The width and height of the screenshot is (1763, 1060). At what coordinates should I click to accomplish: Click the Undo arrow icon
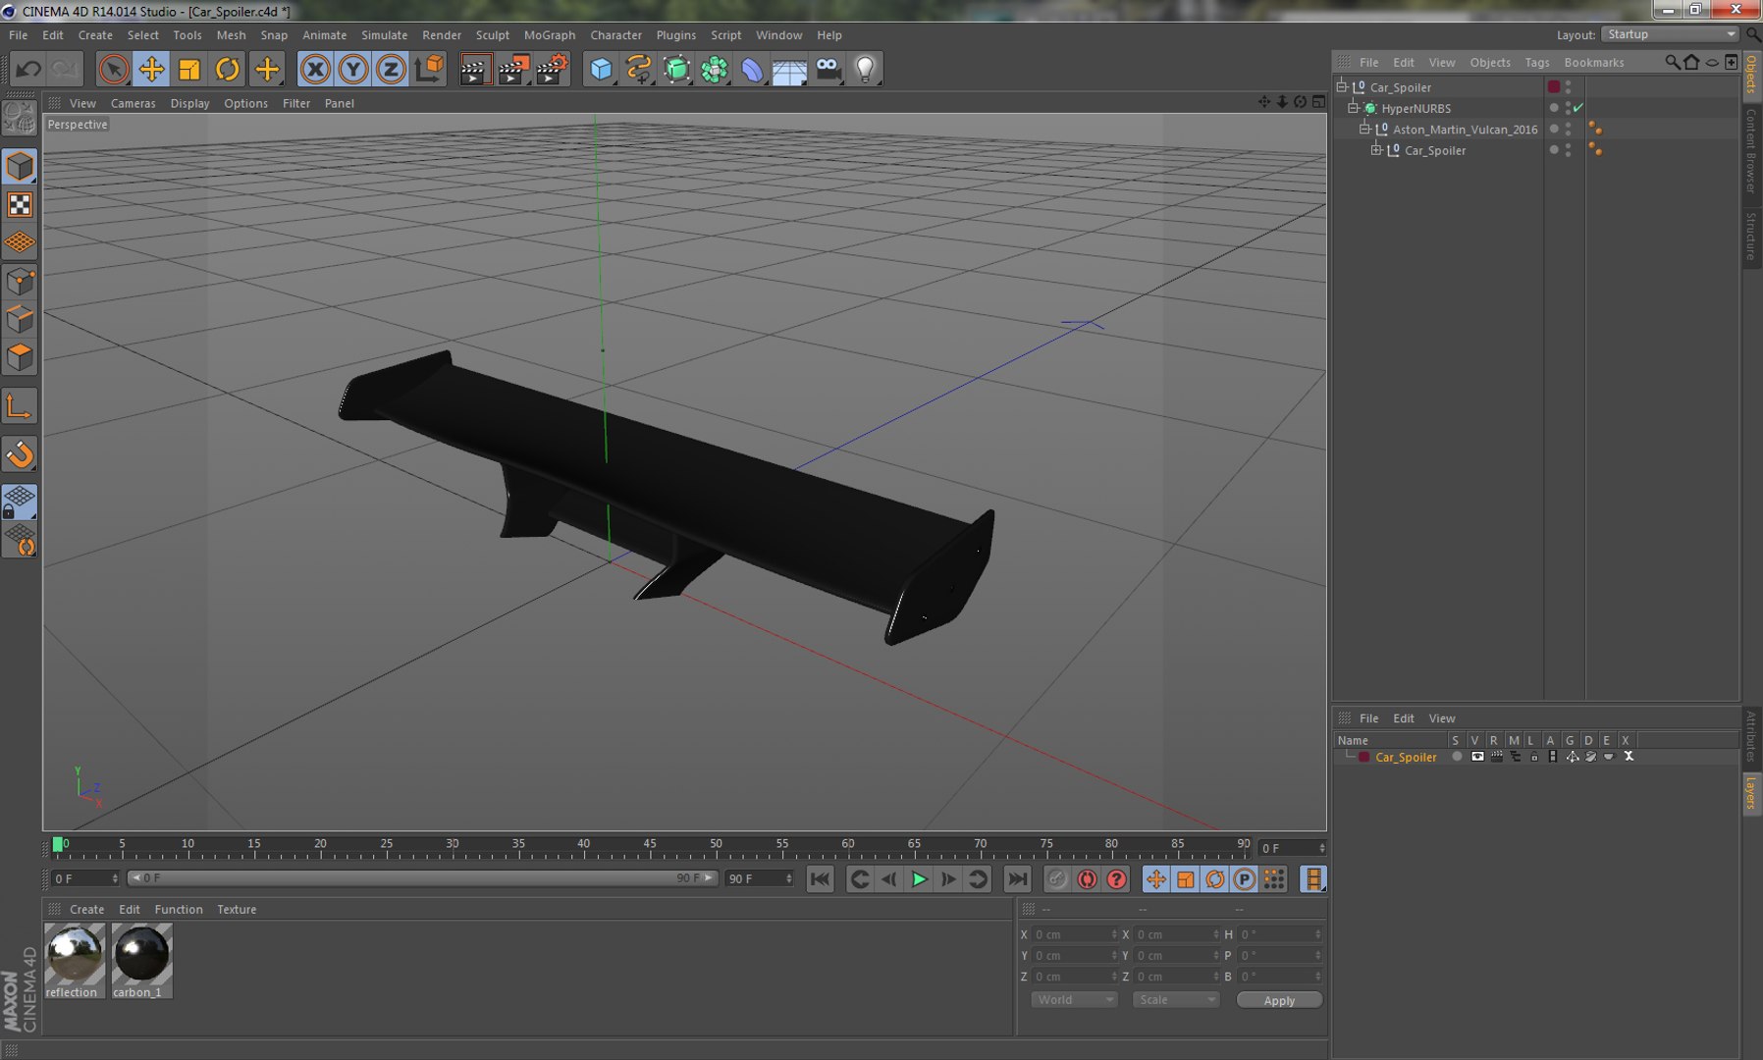click(x=28, y=69)
